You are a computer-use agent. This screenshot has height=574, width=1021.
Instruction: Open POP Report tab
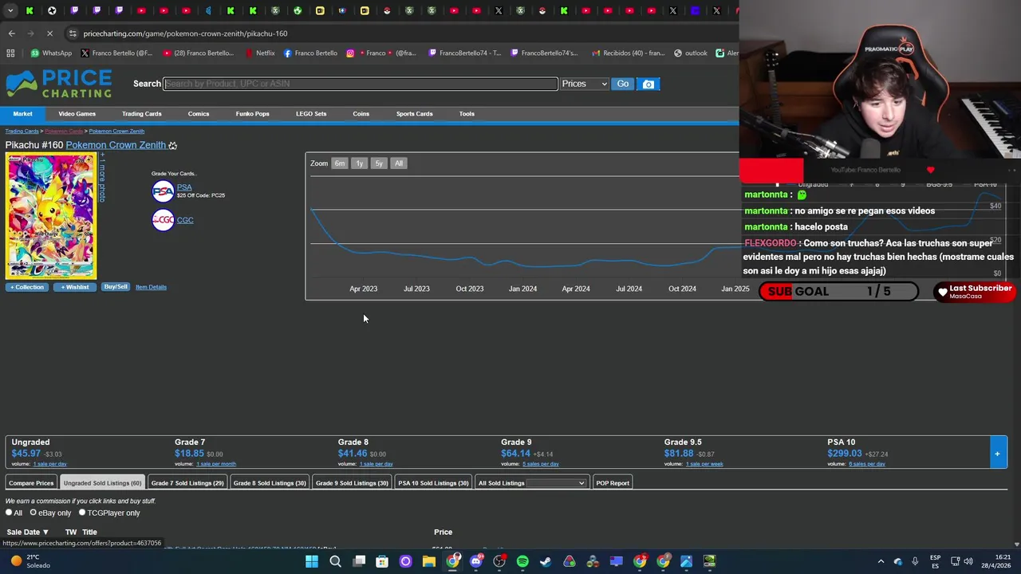pyautogui.click(x=613, y=483)
